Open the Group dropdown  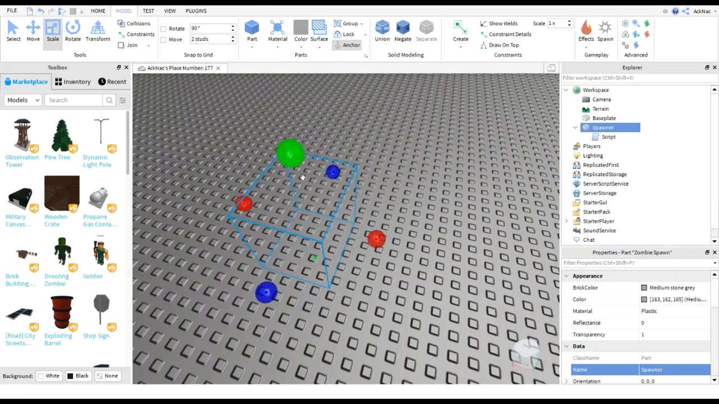[348, 24]
